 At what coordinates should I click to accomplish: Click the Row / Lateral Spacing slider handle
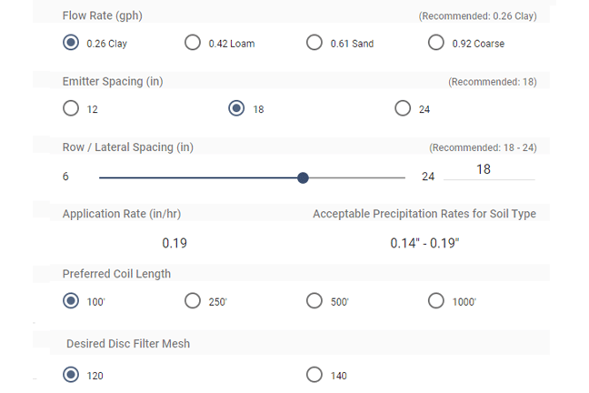[303, 177]
